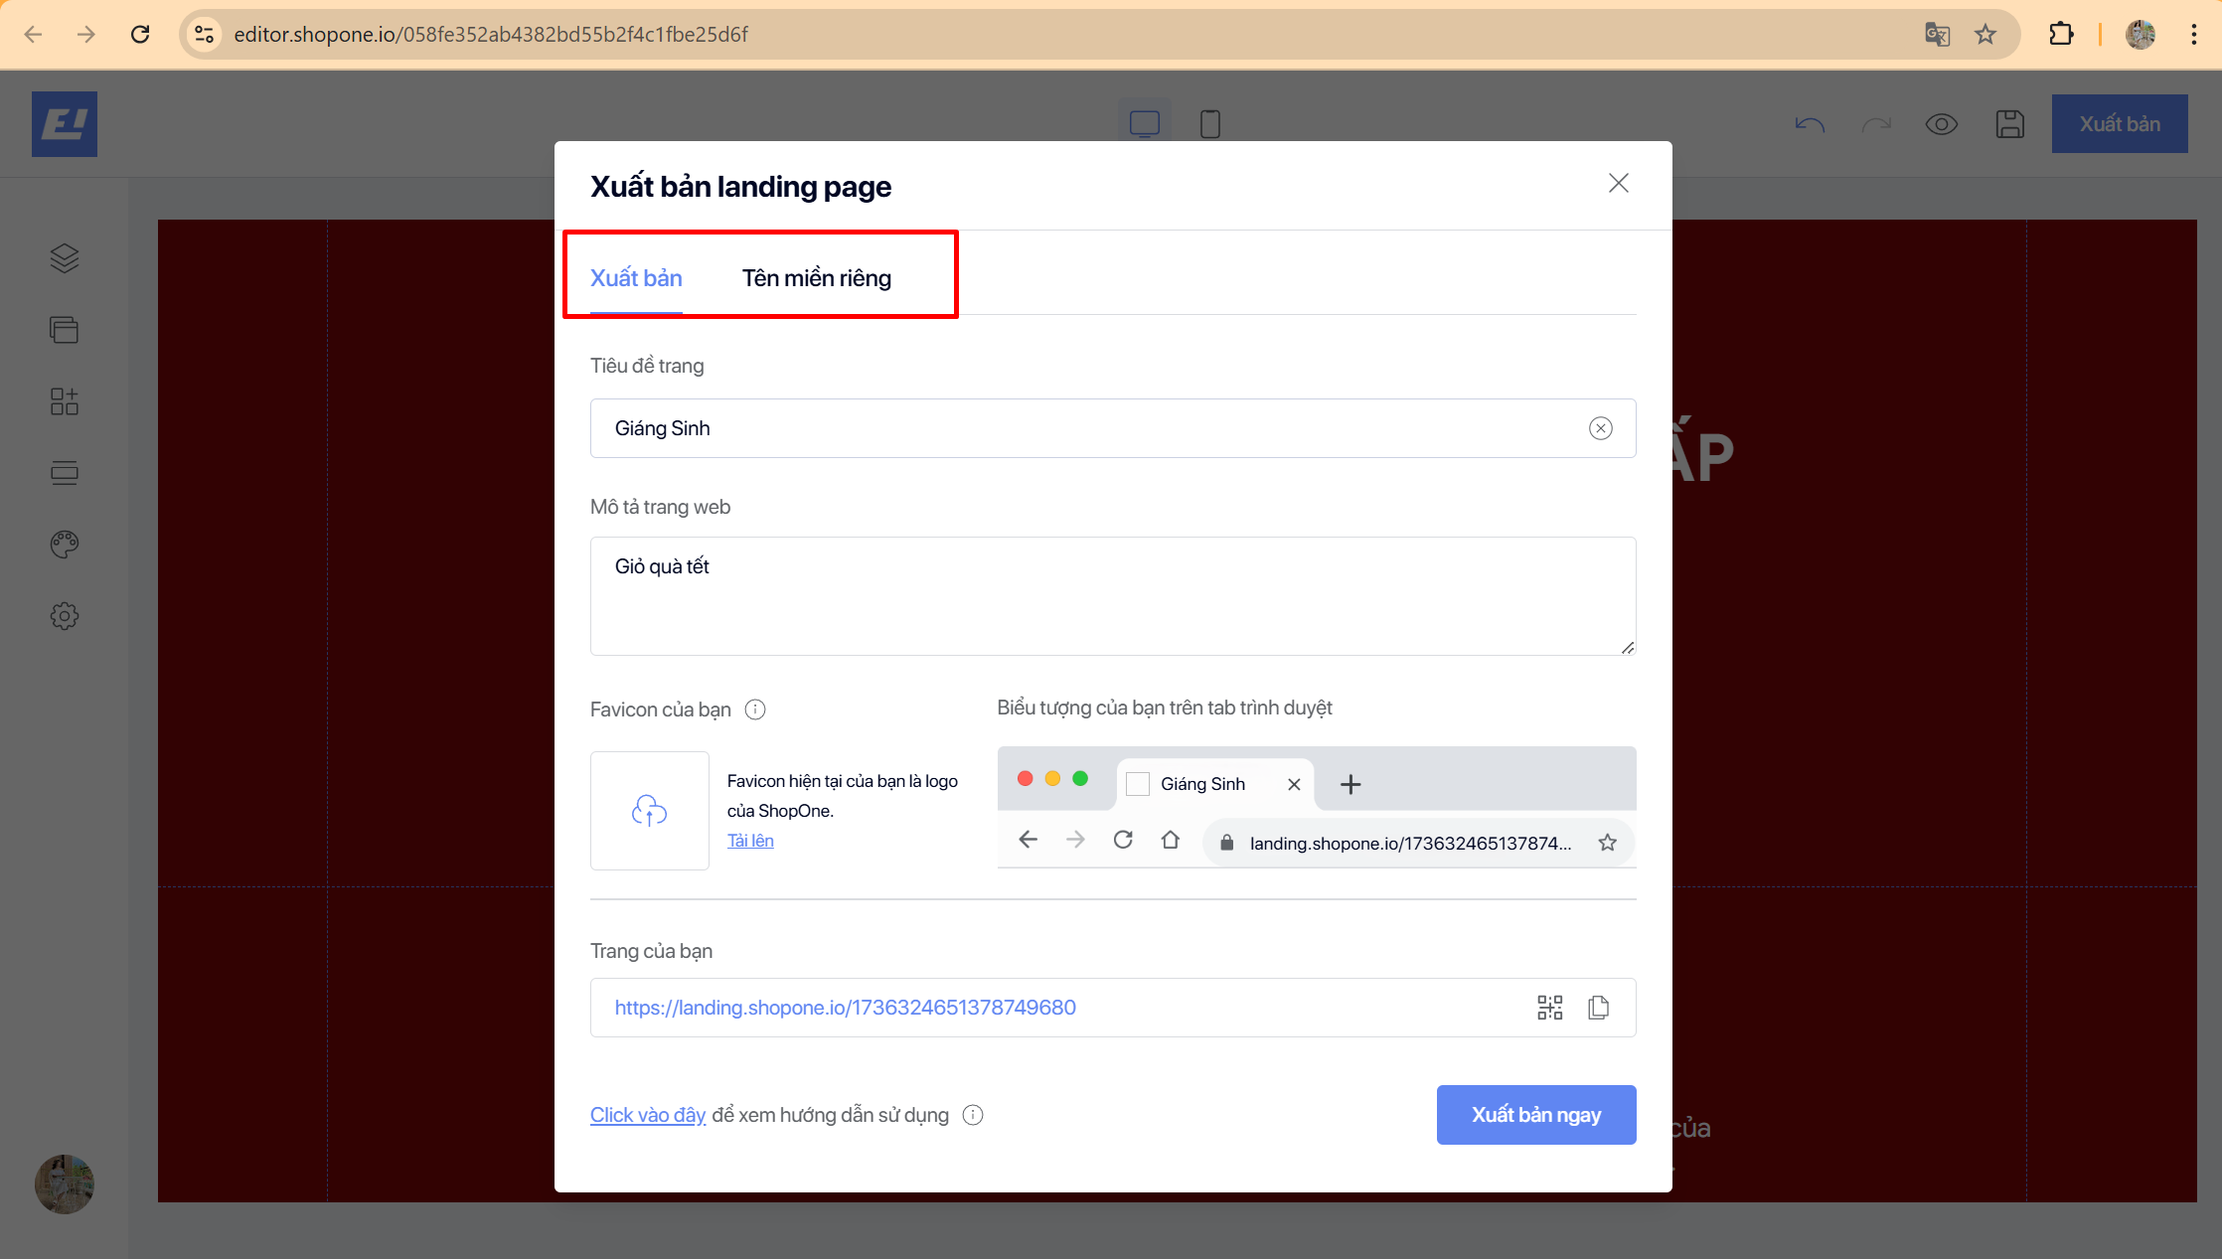Click the QR code icon for page URL

coord(1549,1008)
